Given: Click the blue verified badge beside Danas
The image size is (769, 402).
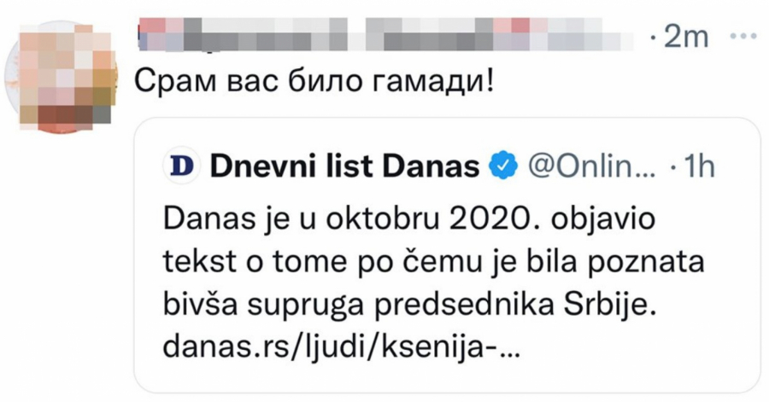Looking at the screenshot, I should pyautogui.click(x=503, y=167).
